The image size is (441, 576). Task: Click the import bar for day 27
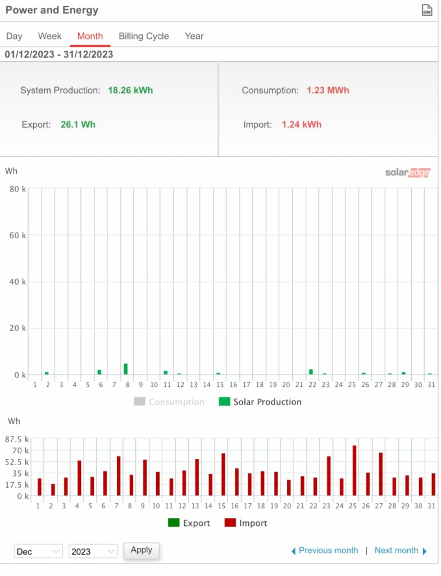pos(381,474)
